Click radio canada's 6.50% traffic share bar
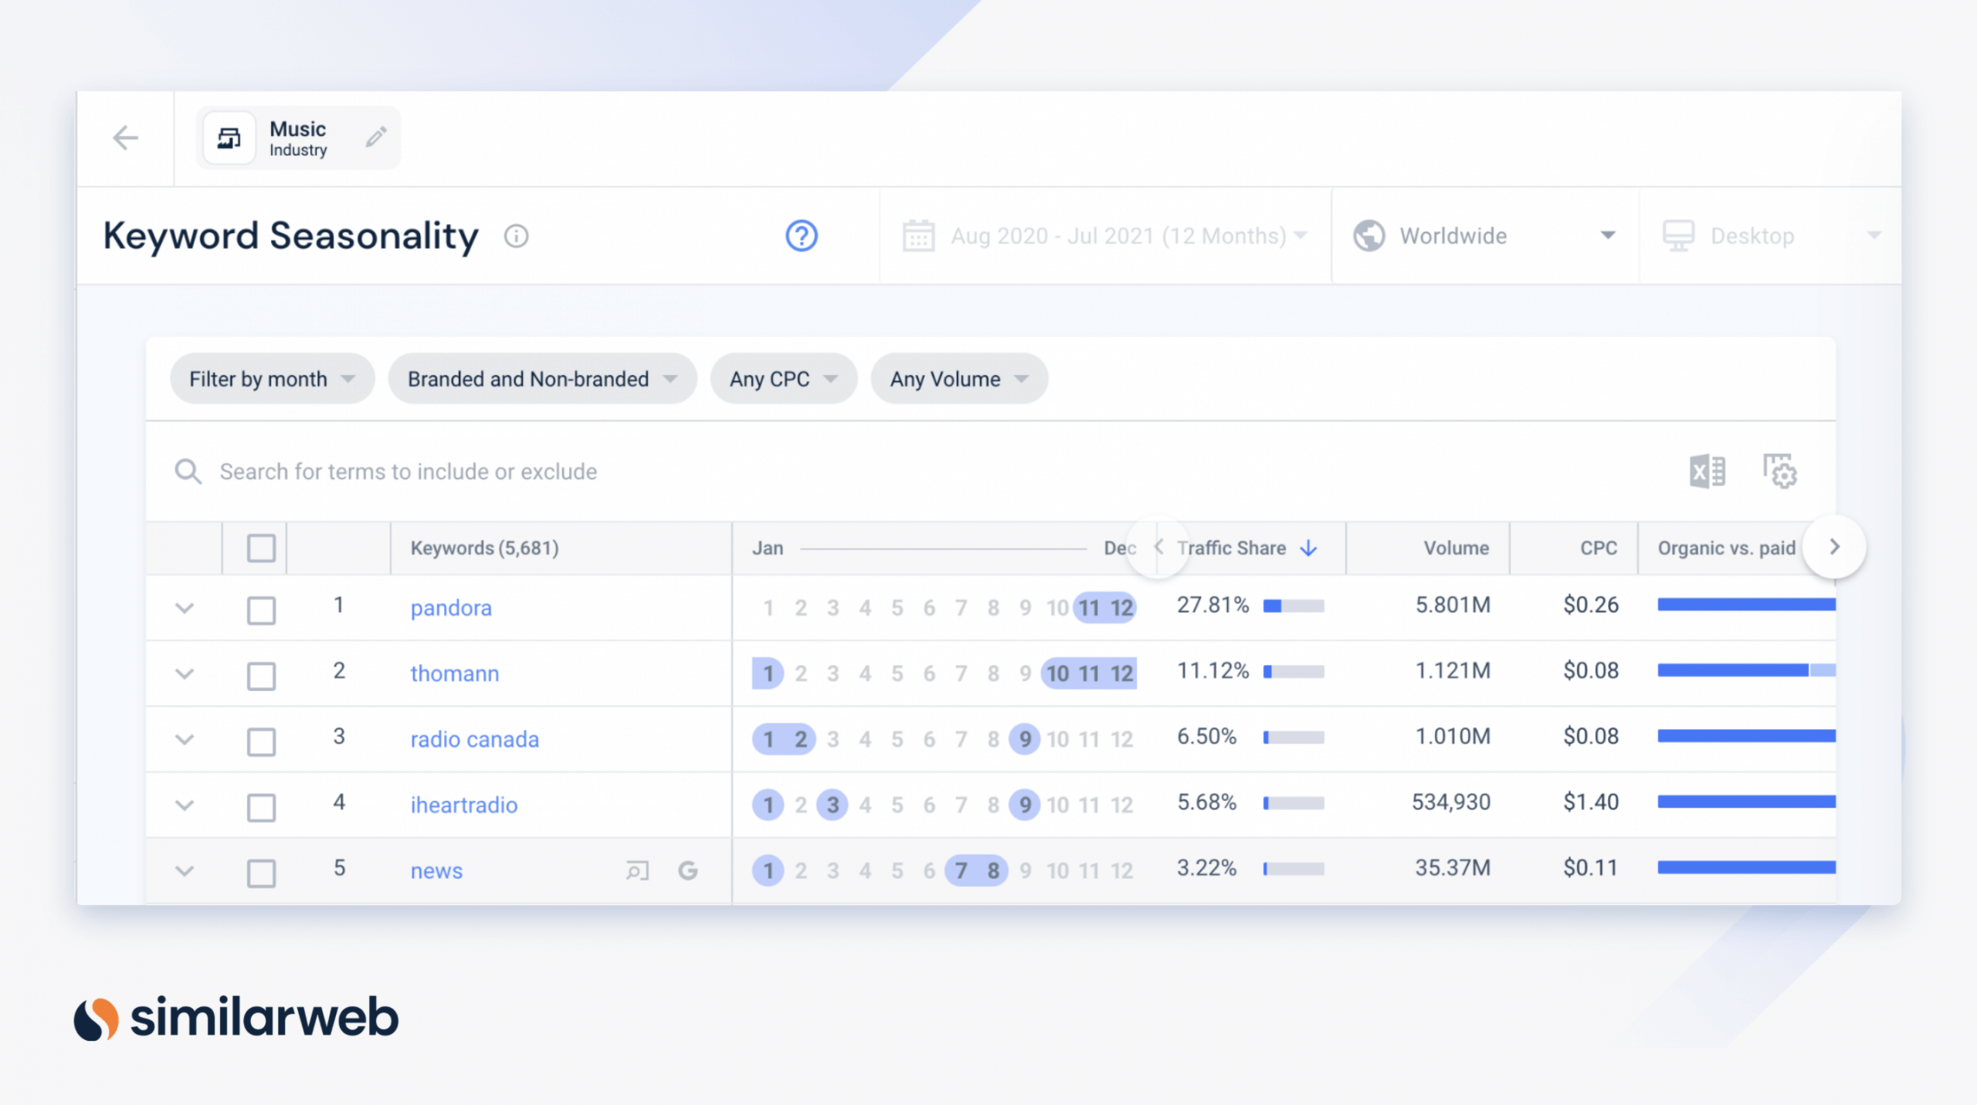 point(1294,737)
